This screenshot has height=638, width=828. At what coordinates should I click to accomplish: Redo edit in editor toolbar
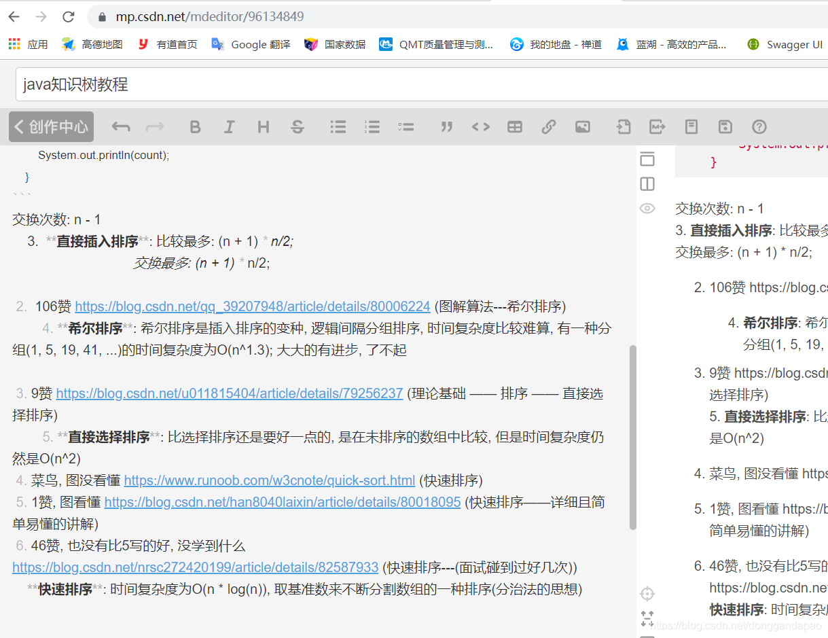coord(156,126)
